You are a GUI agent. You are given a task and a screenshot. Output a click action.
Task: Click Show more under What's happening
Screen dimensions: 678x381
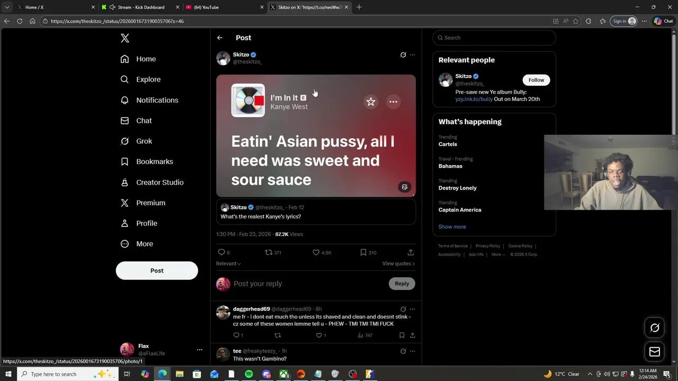pyautogui.click(x=452, y=226)
